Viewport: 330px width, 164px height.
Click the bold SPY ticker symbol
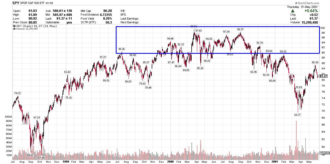(16, 3)
